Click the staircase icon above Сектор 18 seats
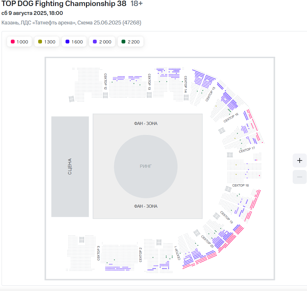Viewport: 307px width, 294px height. pyautogui.click(x=230, y=155)
